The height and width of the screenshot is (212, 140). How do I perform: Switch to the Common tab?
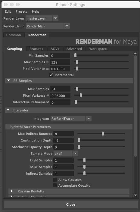click(14, 35)
